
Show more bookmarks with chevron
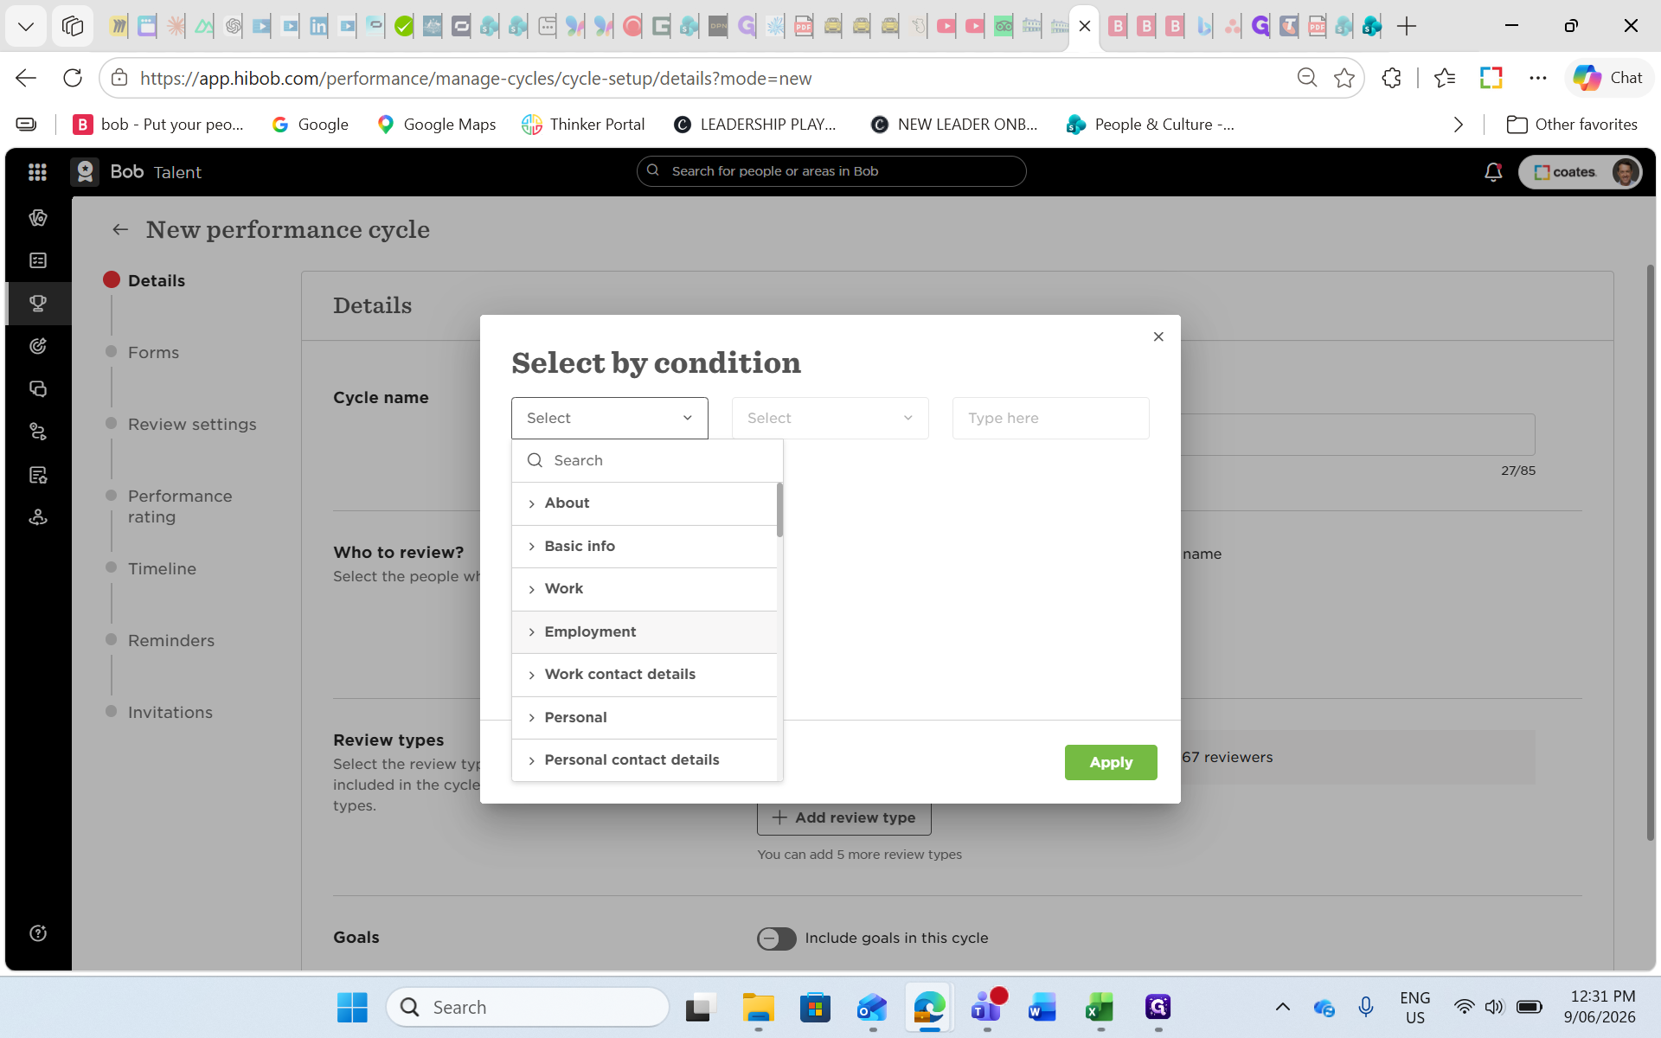tap(1459, 125)
